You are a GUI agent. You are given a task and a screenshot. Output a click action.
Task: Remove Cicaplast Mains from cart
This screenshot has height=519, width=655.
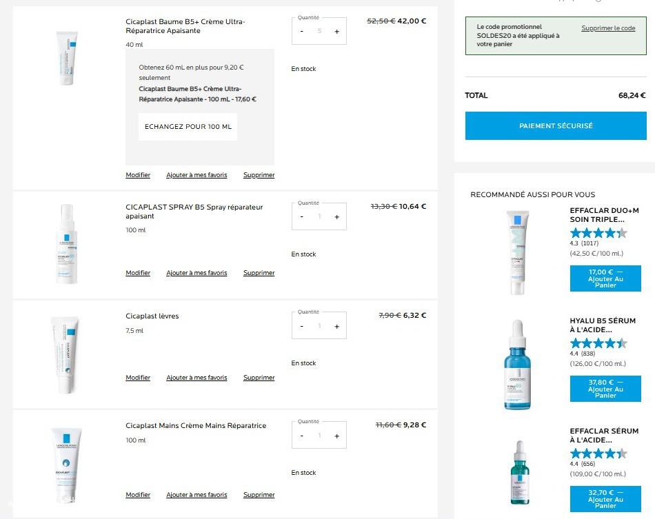(x=259, y=495)
